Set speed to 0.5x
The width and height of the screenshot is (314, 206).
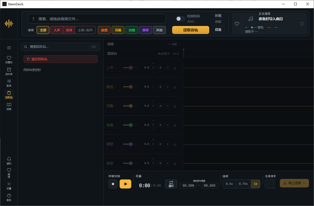point(229,184)
